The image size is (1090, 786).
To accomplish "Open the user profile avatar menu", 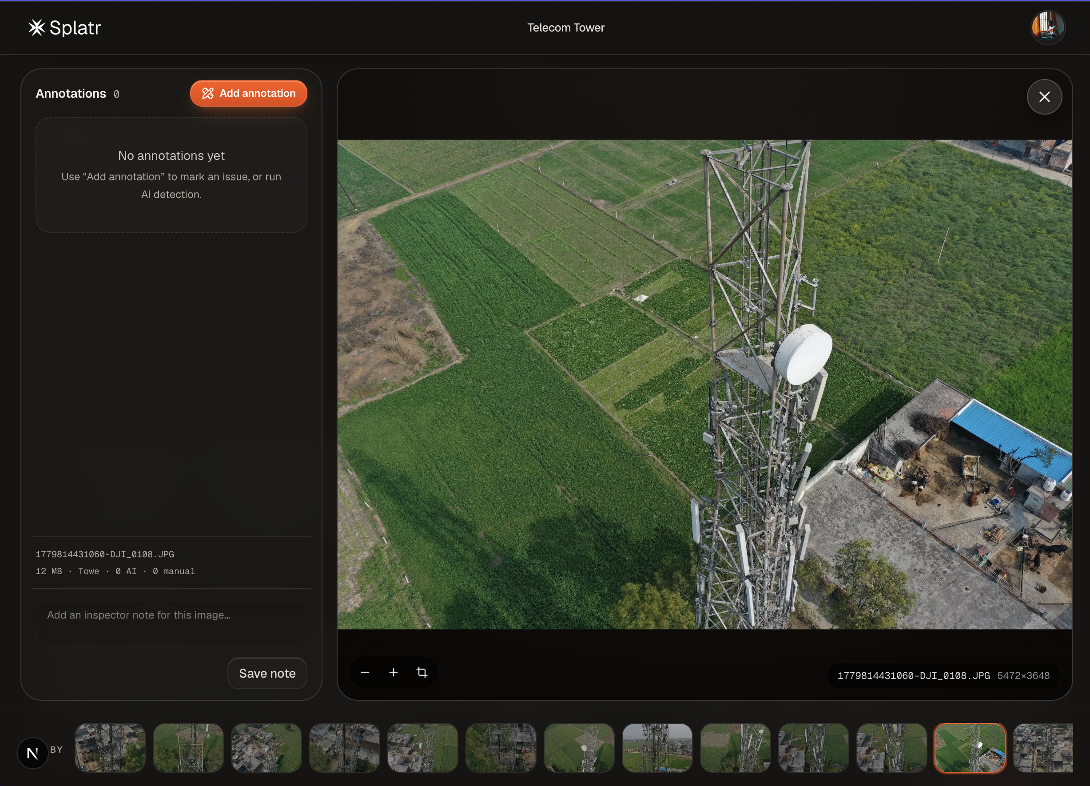I will pos(1048,28).
